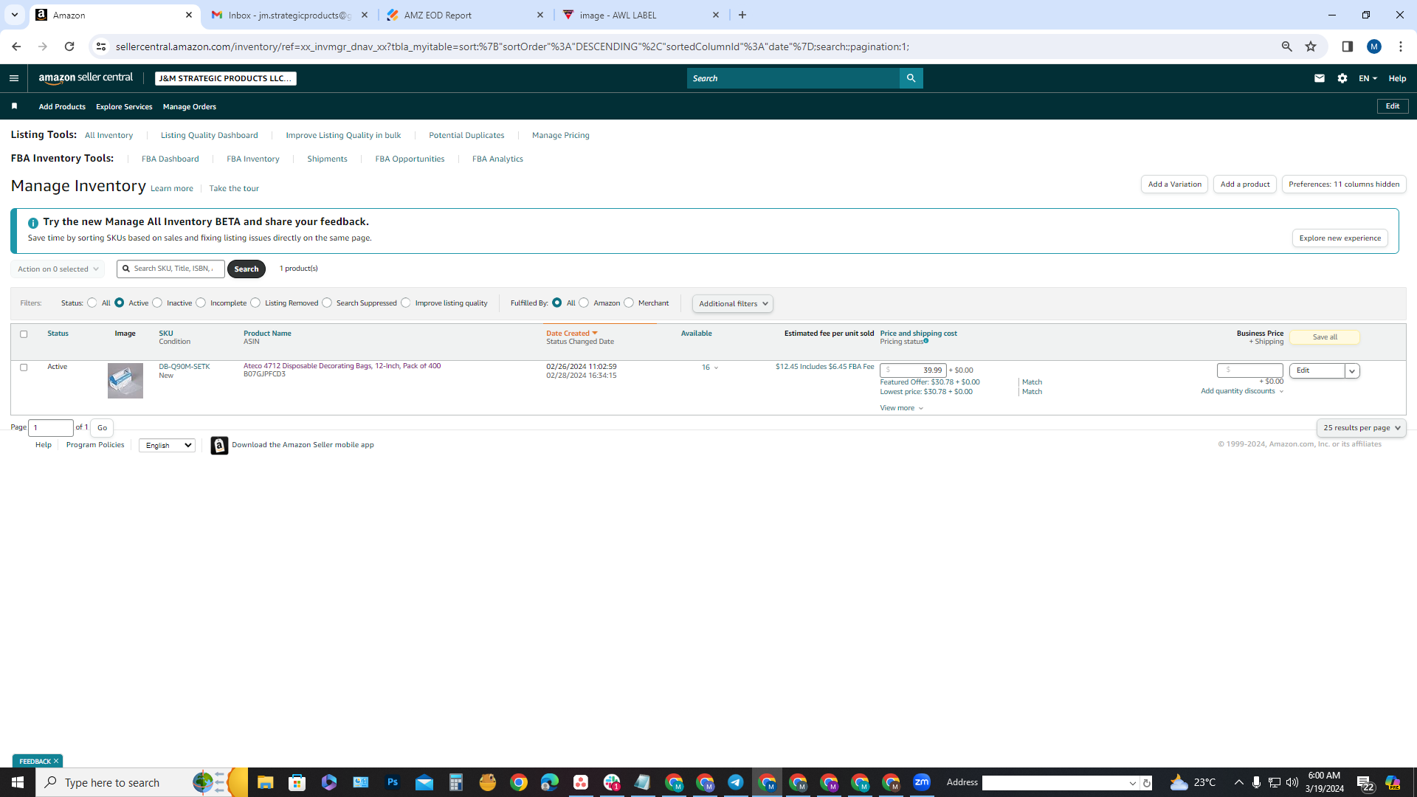Screen dimensions: 1417x797
Task: Click product thumbnail image for Ateco bags
Action: (x=125, y=381)
